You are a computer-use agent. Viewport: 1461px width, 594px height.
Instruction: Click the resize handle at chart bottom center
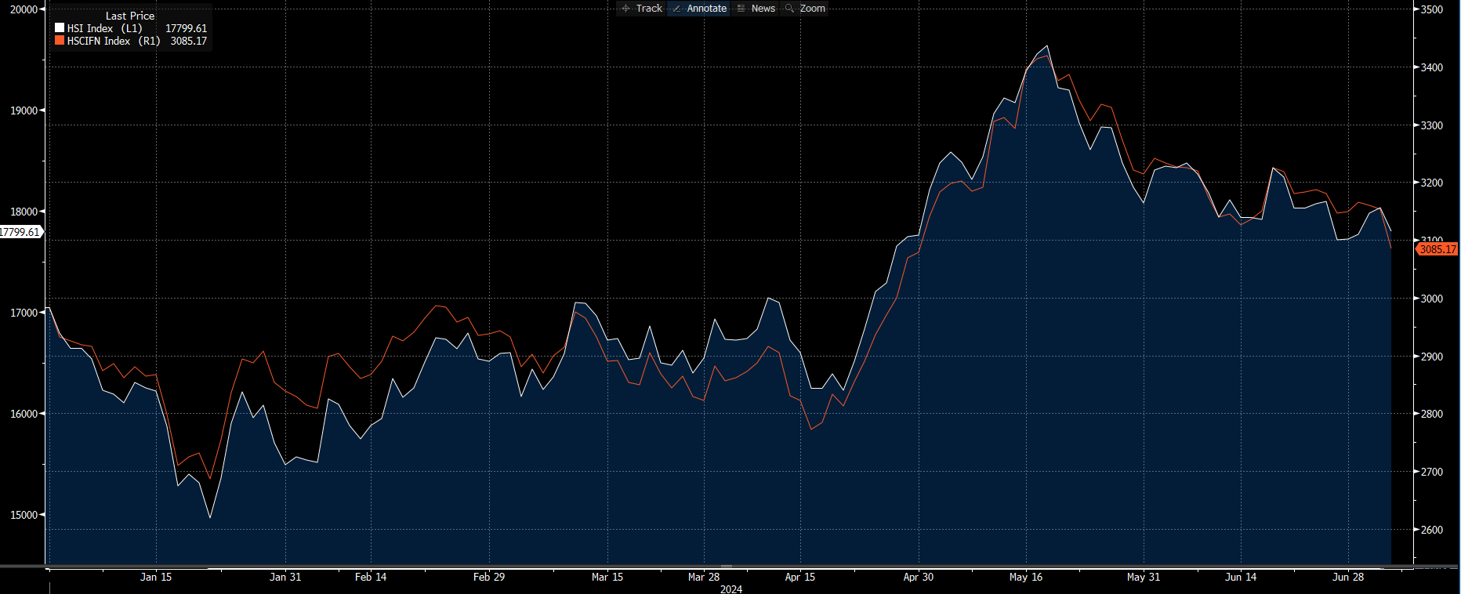coord(727,566)
